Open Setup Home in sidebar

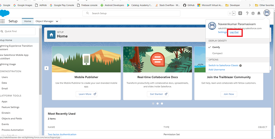pos(19,40)
